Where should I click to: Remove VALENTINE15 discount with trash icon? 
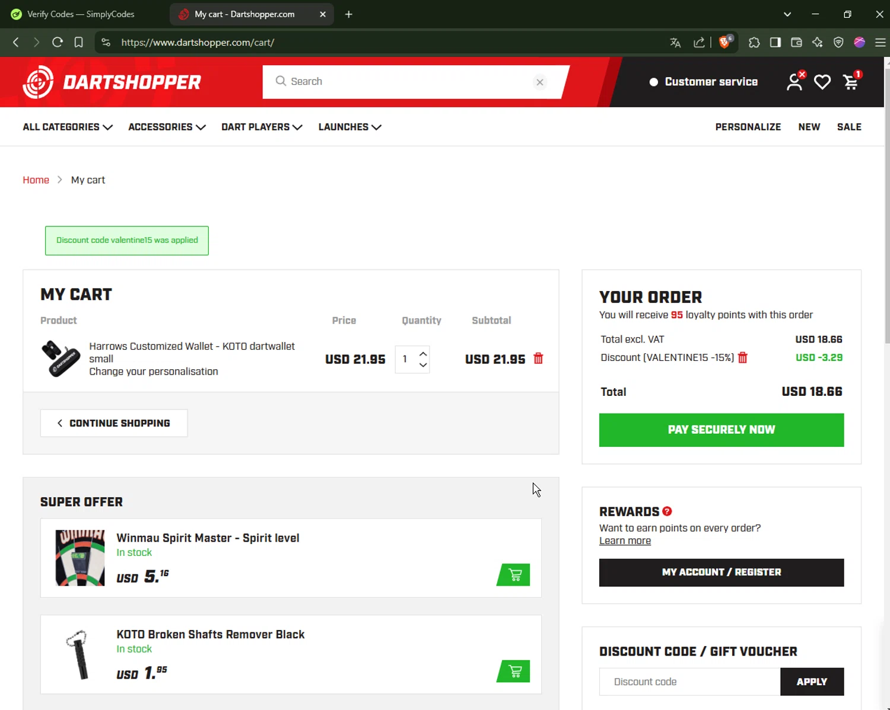pyautogui.click(x=742, y=357)
